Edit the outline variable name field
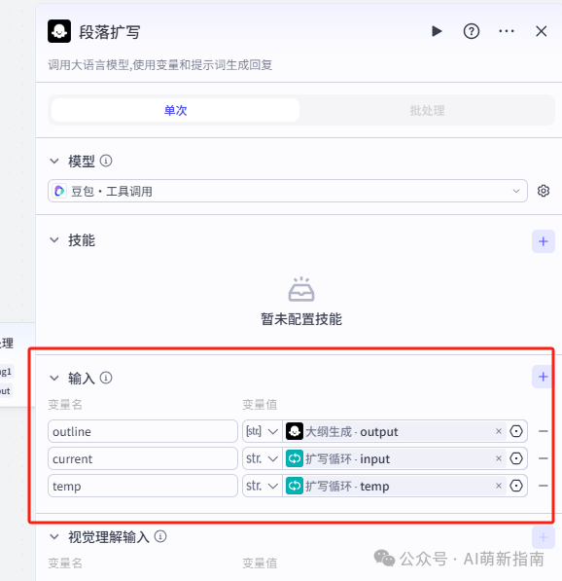This screenshot has width=562, height=581. click(143, 431)
